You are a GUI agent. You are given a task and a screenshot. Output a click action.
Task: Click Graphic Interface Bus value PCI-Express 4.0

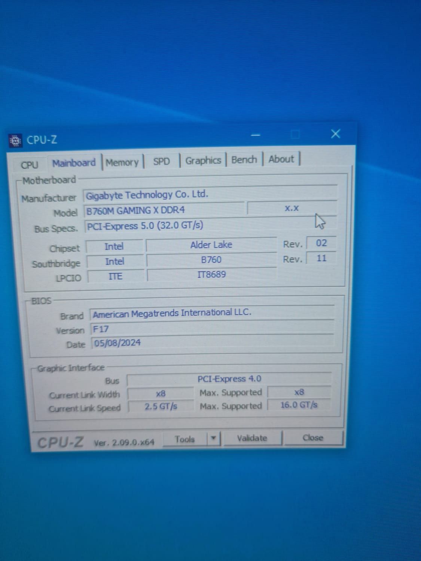coord(229,379)
